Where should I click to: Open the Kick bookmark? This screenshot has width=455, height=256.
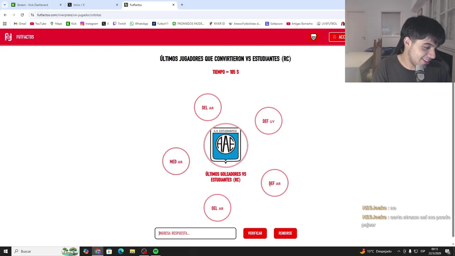[x=71, y=24]
